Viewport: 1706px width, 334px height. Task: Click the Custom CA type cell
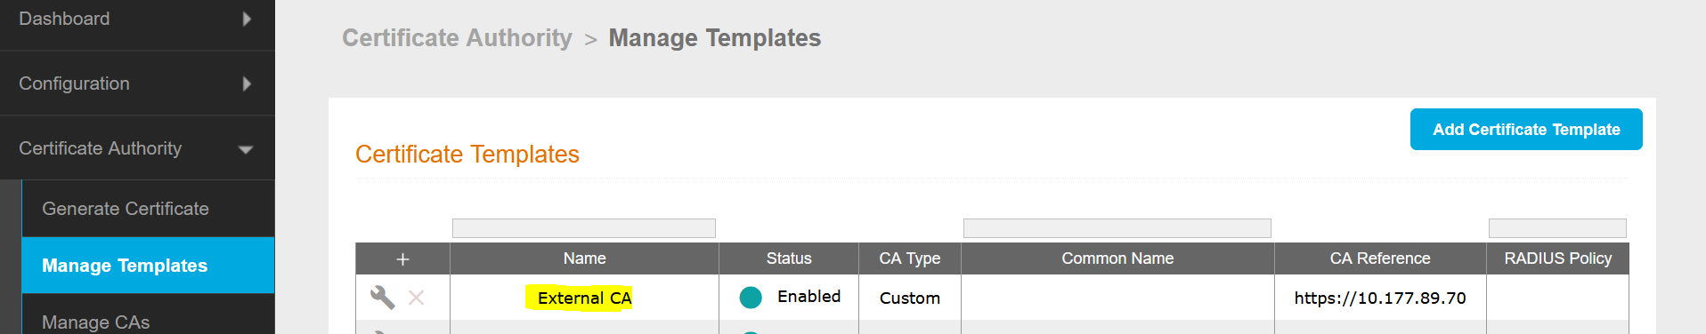point(910,298)
